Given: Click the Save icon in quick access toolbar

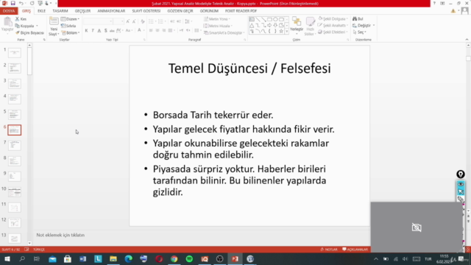Looking at the screenshot, I should tap(13, 3).
